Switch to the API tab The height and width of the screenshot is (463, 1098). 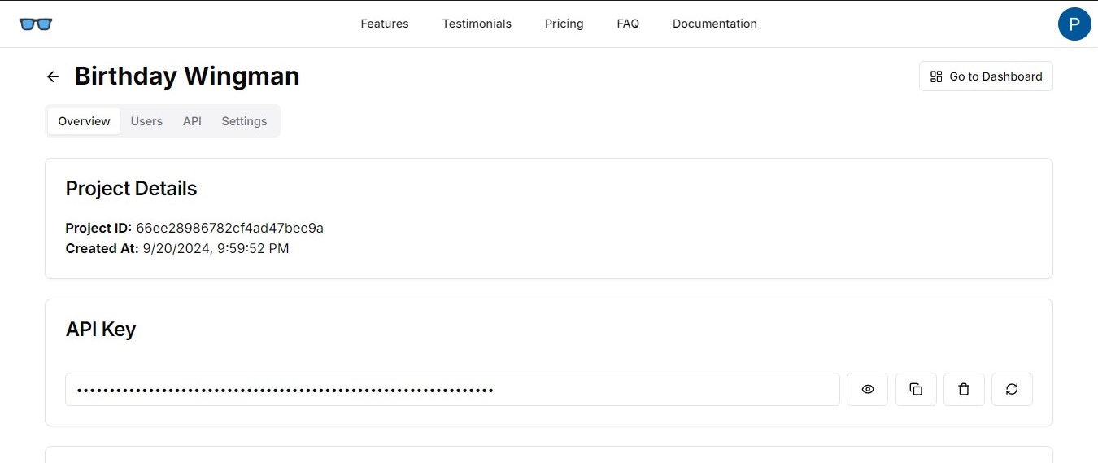[x=192, y=121]
